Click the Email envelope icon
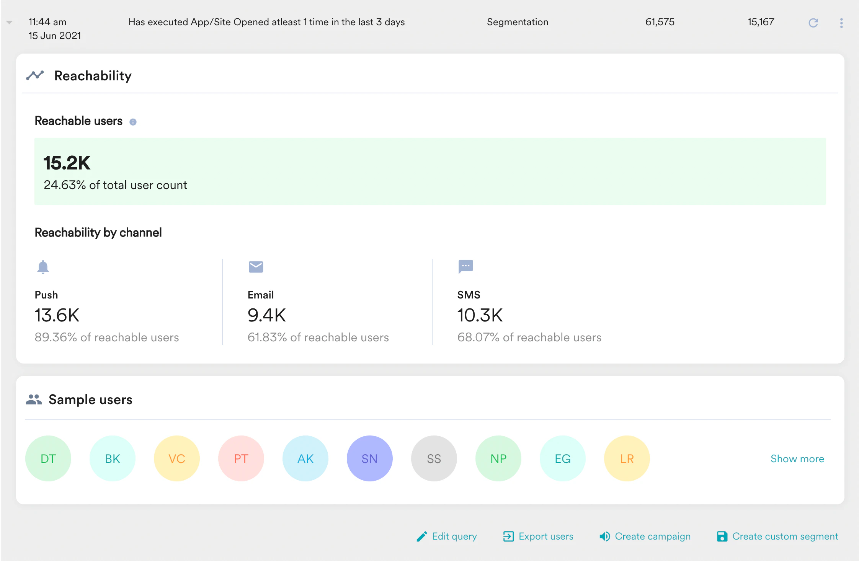The image size is (859, 561). point(256,267)
